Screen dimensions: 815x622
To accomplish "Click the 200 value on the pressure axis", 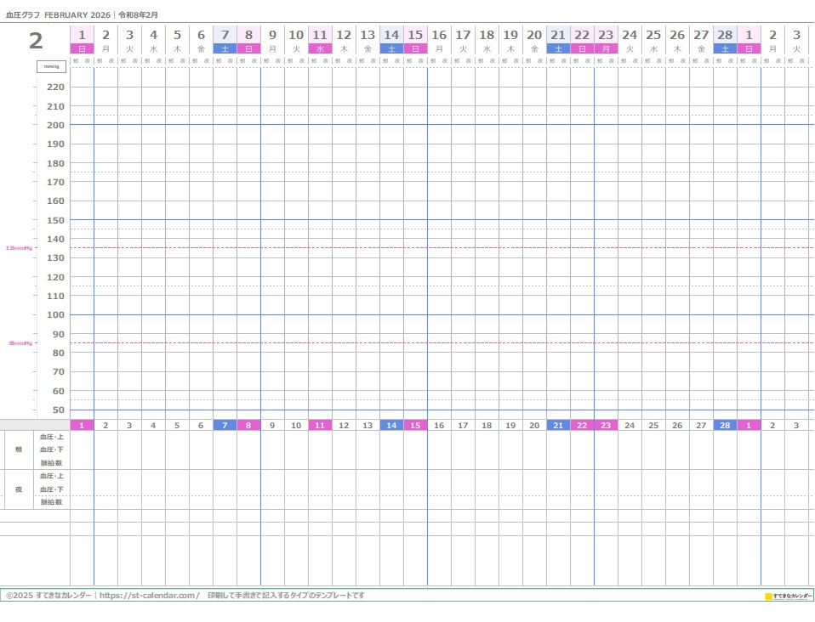I will click(x=55, y=125).
